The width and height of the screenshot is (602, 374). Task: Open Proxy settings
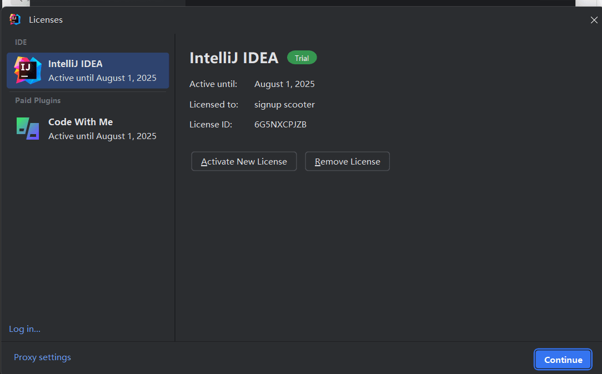tap(42, 357)
